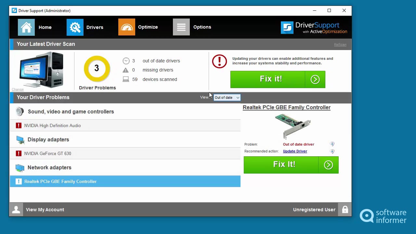Select the Display adapters category
This screenshot has height=234, width=416.
point(48,139)
